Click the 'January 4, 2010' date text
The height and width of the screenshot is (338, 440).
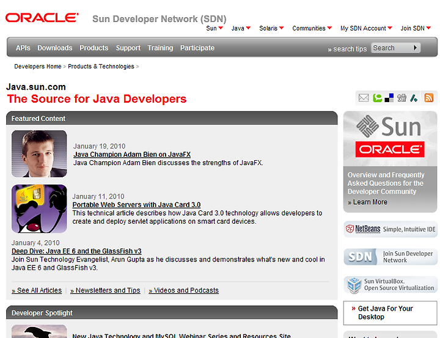tap(35, 243)
